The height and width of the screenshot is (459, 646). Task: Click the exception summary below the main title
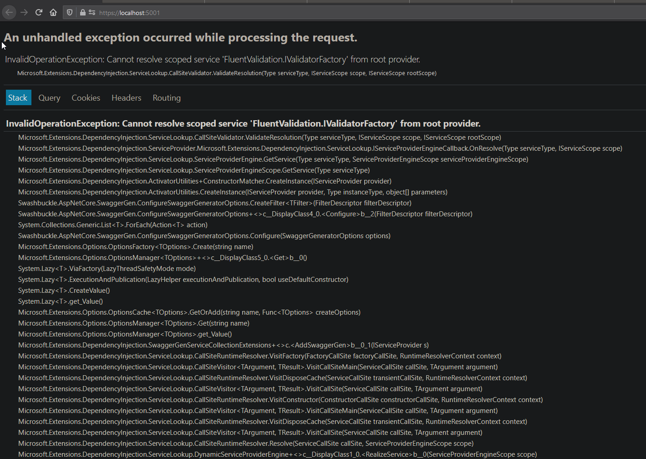pos(213,59)
